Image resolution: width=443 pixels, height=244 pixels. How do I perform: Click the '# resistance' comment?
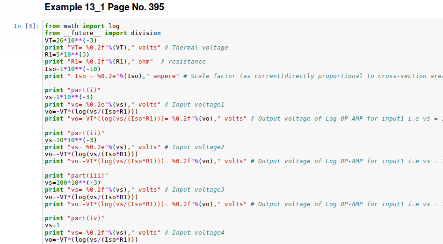(x=183, y=62)
